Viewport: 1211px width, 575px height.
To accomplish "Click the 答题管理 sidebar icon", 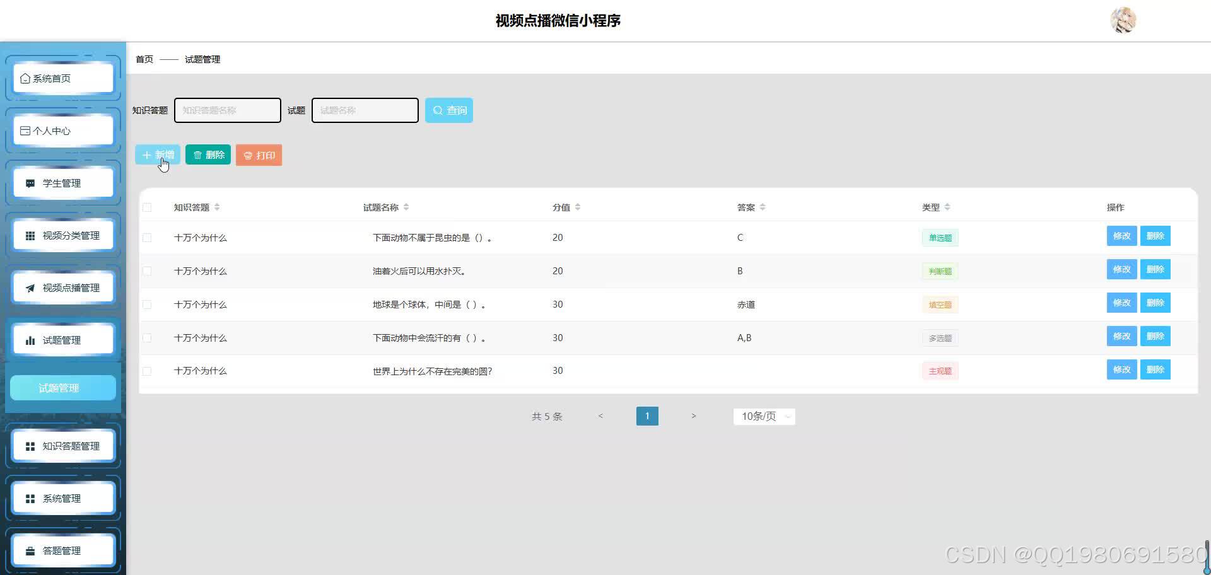I will tap(29, 550).
